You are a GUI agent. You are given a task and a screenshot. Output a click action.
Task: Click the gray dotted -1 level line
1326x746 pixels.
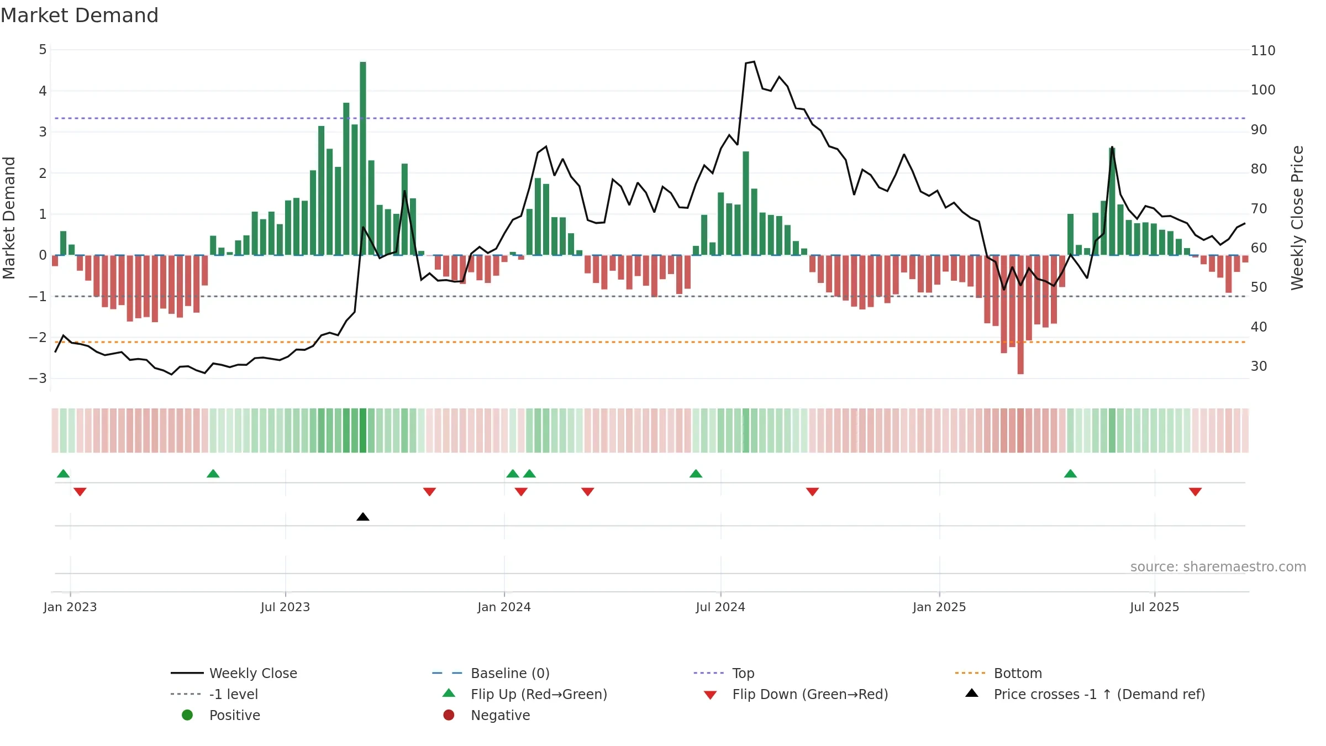[x=650, y=296]
